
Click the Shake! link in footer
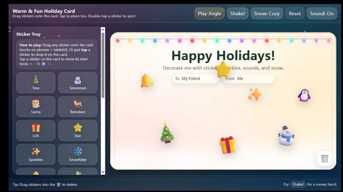point(298,184)
